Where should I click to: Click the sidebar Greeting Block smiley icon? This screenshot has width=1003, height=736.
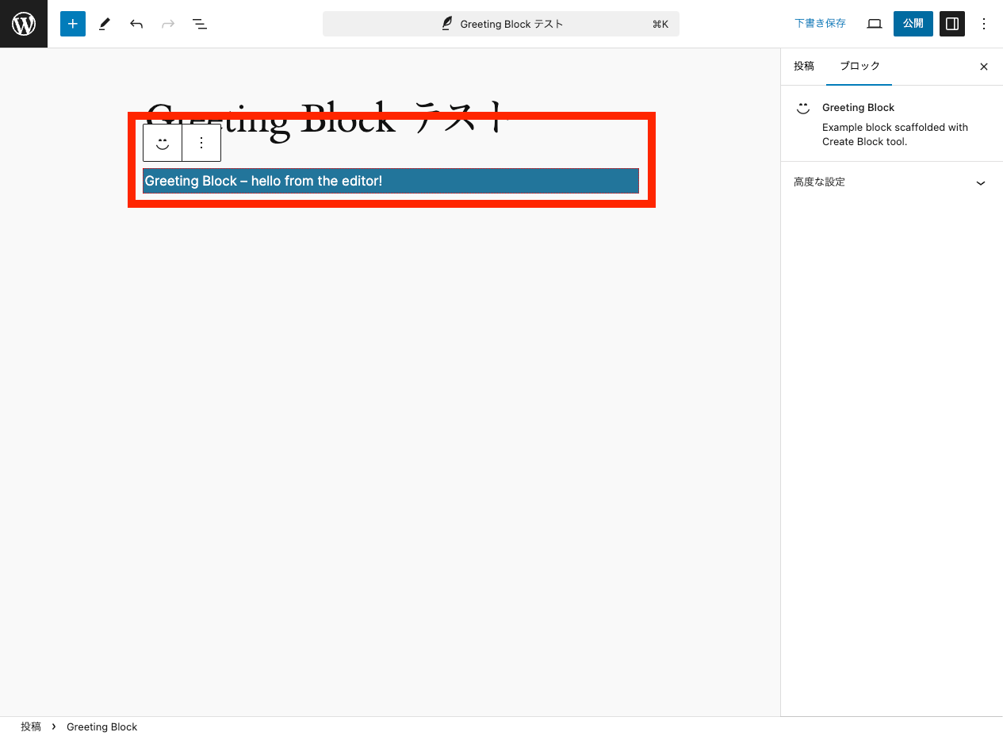803,108
